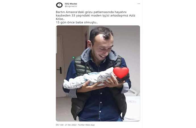Click the swaddled baby blanket in the photo
Screen dimensions: 196x128
tap(88, 79)
